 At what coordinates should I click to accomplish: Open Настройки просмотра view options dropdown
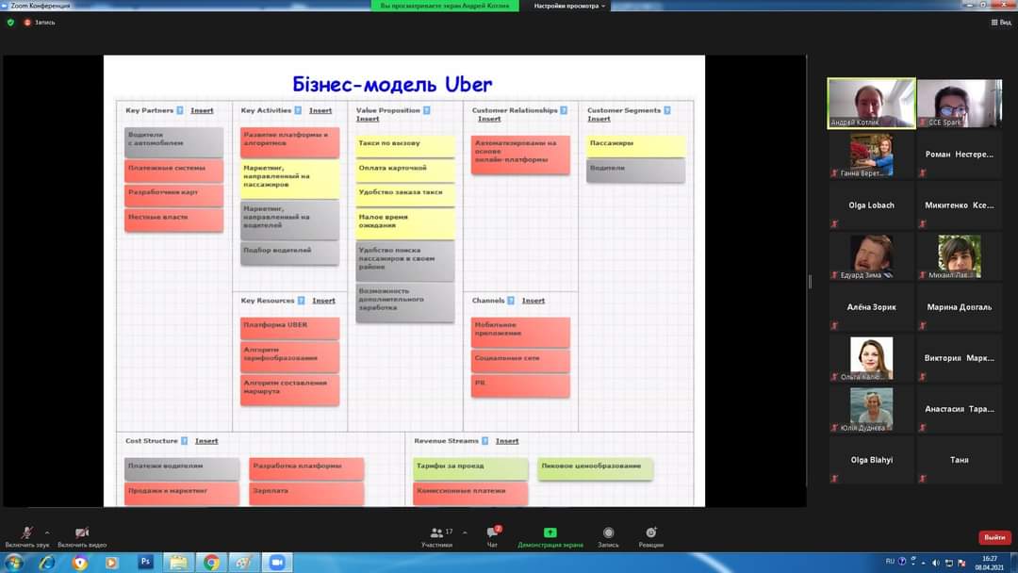click(x=569, y=6)
